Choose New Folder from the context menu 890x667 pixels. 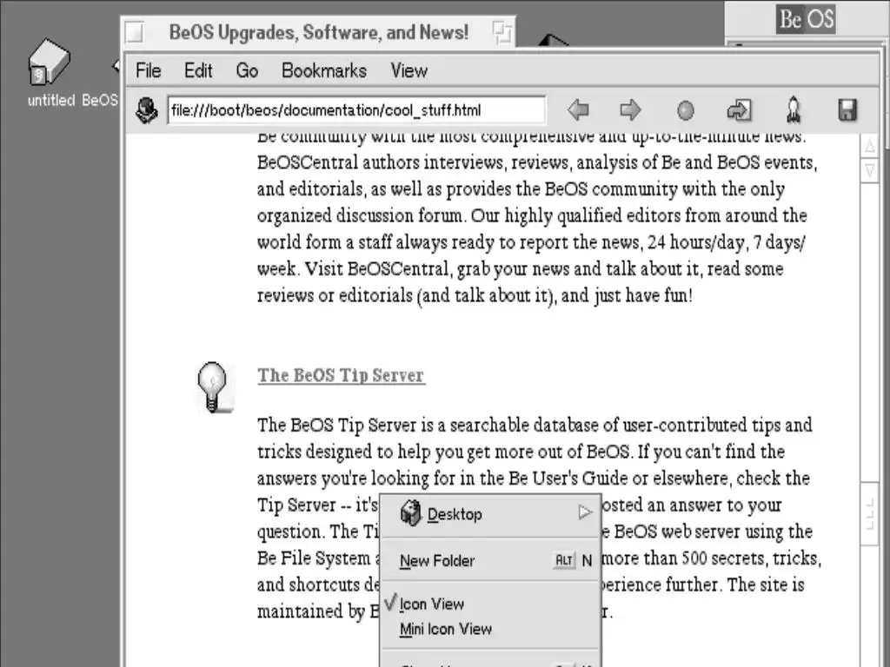[x=490, y=560]
